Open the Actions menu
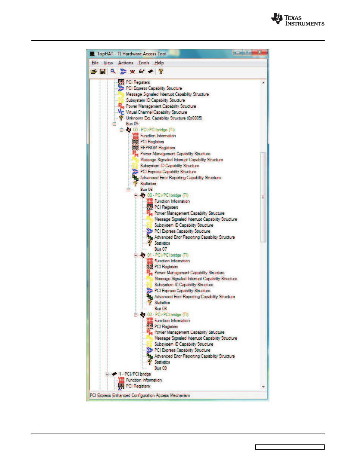356x462 pixels. coord(126,63)
